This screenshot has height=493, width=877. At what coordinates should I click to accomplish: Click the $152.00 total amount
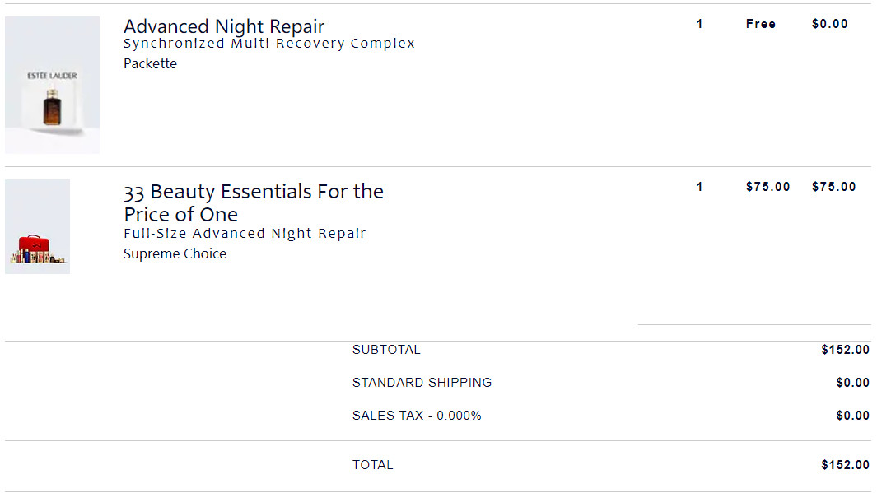pyautogui.click(x=845, y=465)
